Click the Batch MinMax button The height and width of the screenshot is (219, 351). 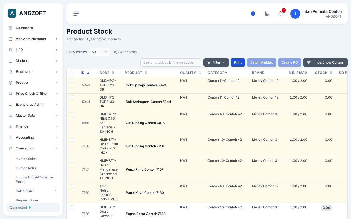262,62
